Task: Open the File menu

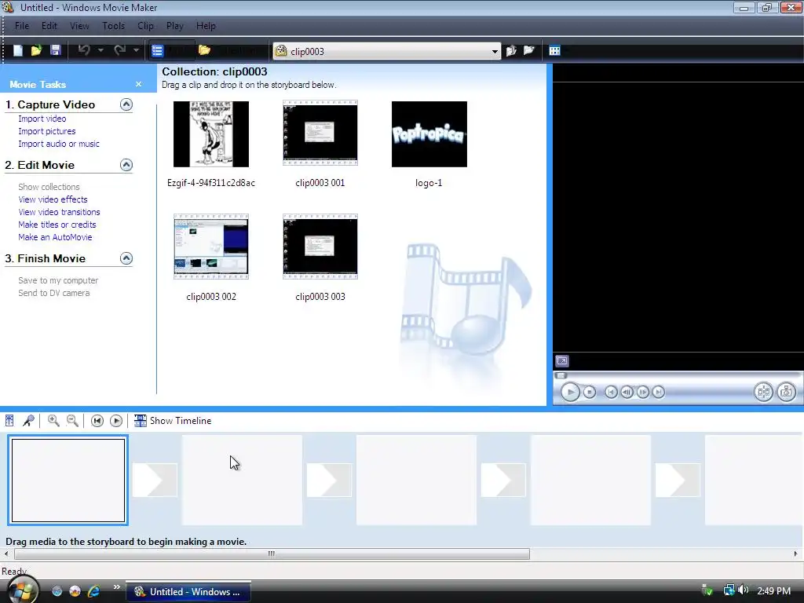Action: coord(22,26)
